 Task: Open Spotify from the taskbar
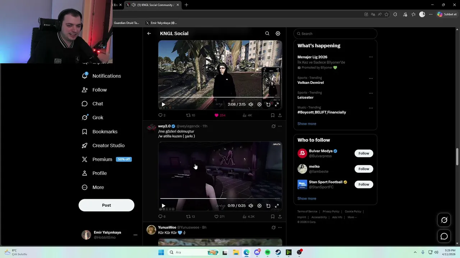267,252
